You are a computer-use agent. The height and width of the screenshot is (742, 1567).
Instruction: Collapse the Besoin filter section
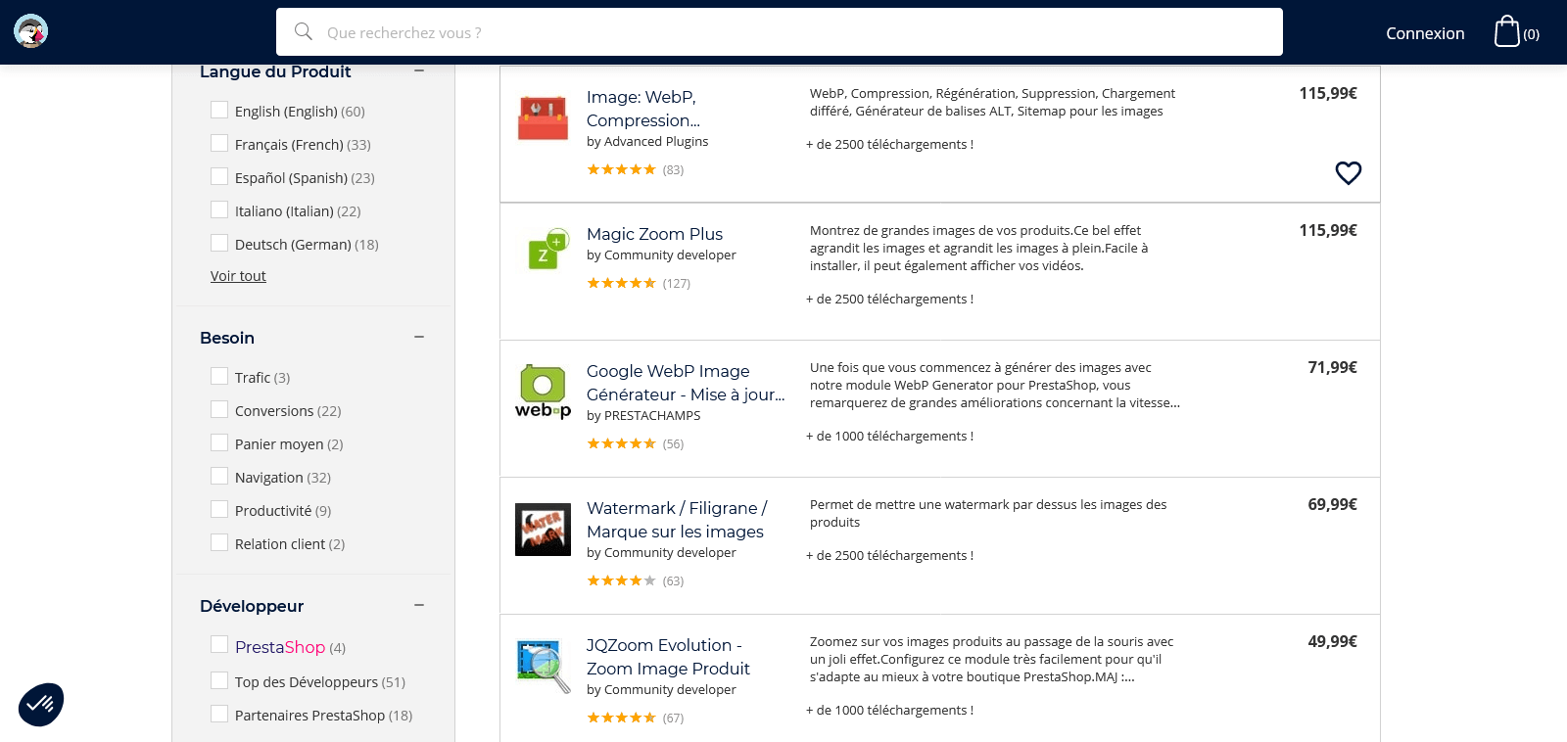[x=419, y=337]
